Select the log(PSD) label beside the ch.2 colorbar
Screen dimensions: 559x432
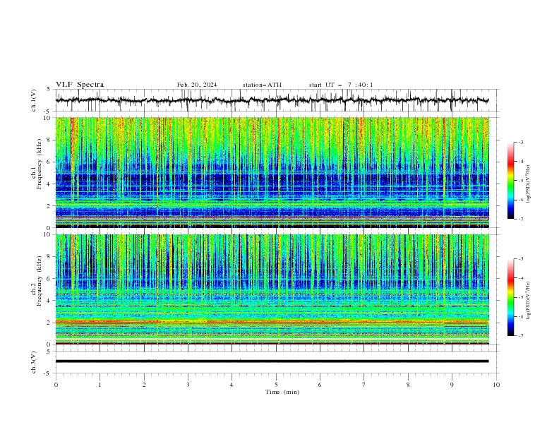click(x=529, y=301)
